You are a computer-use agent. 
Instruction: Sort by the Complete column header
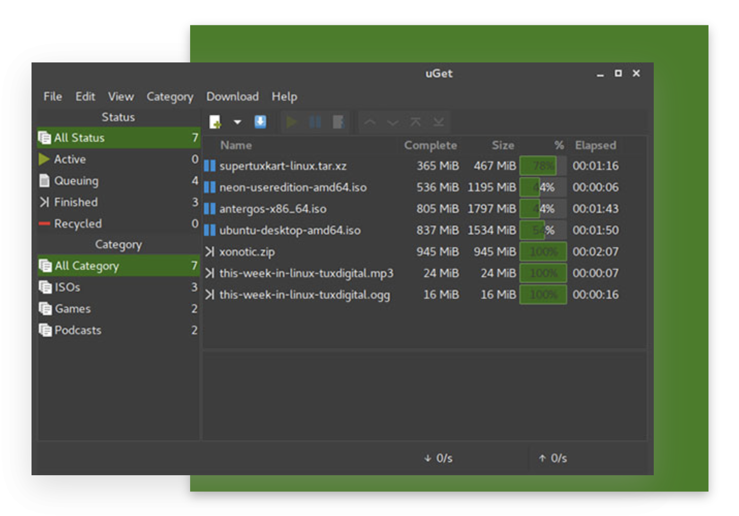click(430, 146)
